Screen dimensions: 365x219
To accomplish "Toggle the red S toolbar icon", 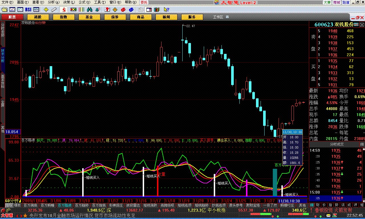I will point(64,10).
